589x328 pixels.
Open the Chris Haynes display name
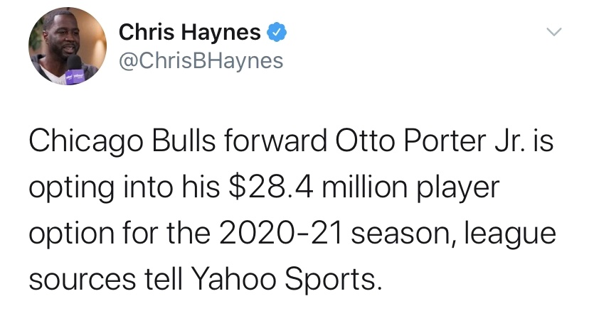pyautogui.click(x=190, y=32)
